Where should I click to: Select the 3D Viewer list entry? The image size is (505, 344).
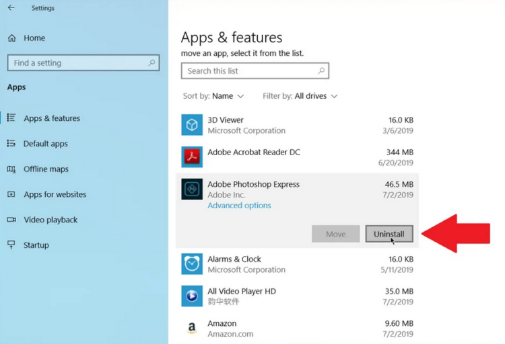297,125
